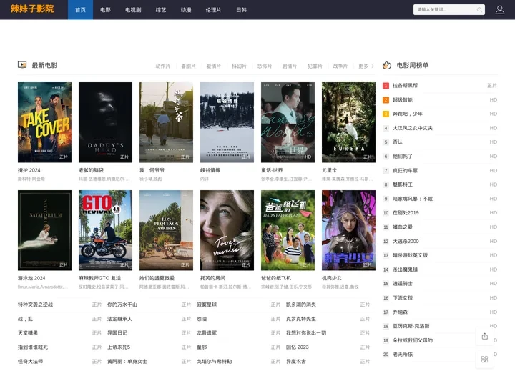The image size is (515, 386).
Task: Click the grid menu floating icon
Action: pyautogui.click(x=484, y=360)
